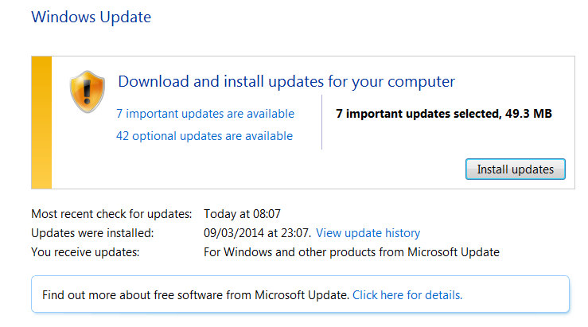Open the 42 optional updates link
Viewport: 588px width, 327px height.
tap(204, 136)
